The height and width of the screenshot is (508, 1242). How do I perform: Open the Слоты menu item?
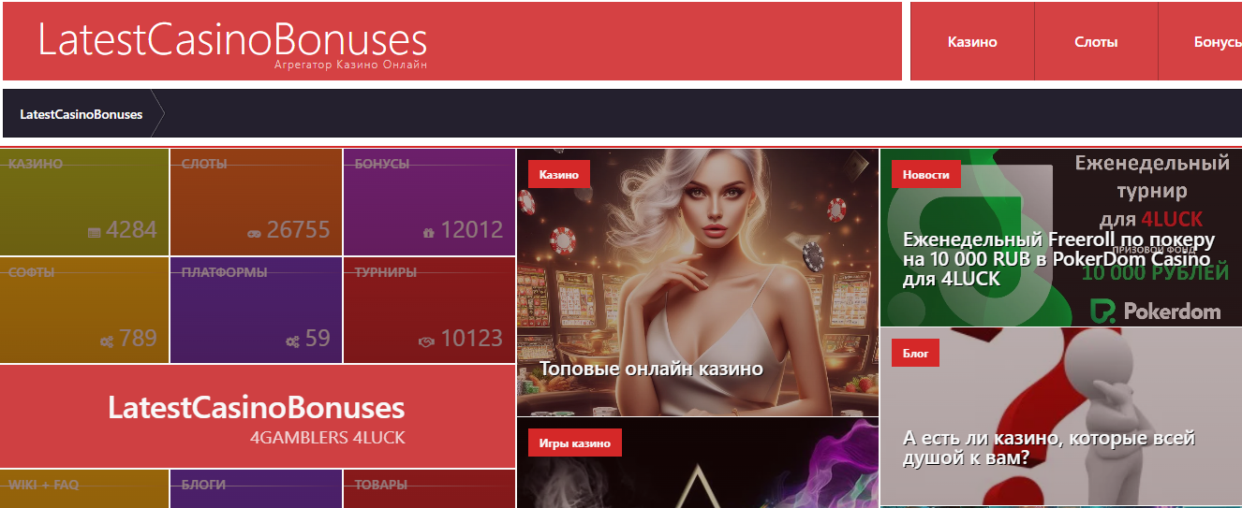click(x=1096, y=42)
